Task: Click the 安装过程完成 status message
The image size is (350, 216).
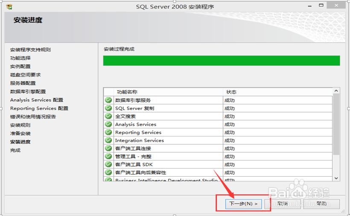Action: (x=119, y=49)
